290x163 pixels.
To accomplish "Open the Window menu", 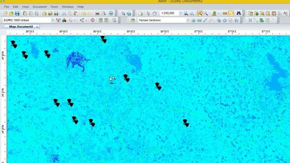I will [68, 7].
